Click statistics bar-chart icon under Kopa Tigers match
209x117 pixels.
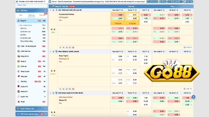(67, 89)
